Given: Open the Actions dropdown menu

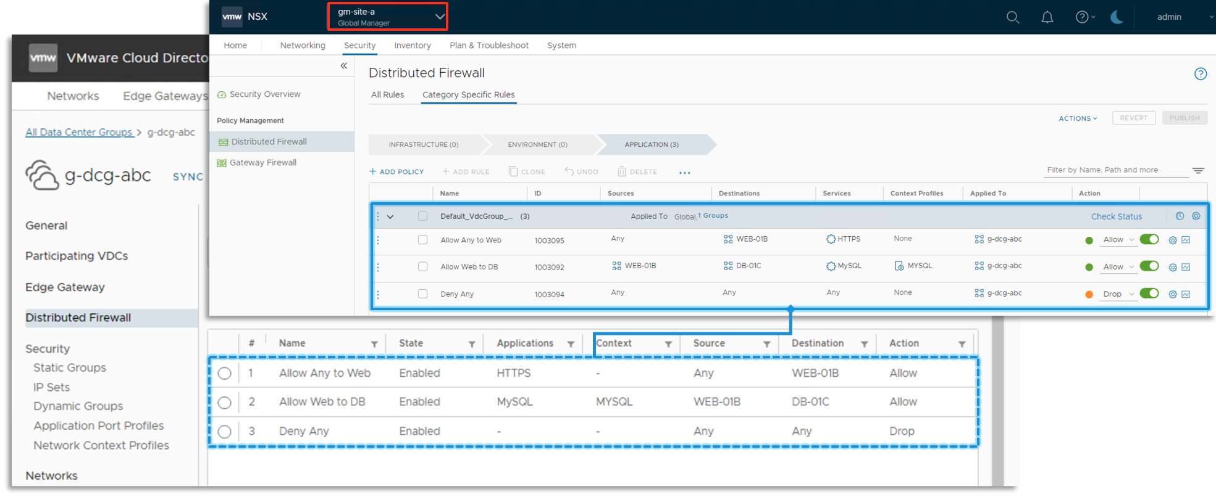Looking at the screenshot, I should pos(1078,118).
